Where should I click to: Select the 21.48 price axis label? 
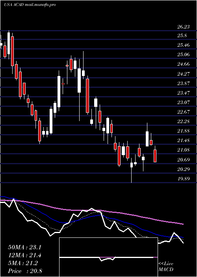pos(183,140)
